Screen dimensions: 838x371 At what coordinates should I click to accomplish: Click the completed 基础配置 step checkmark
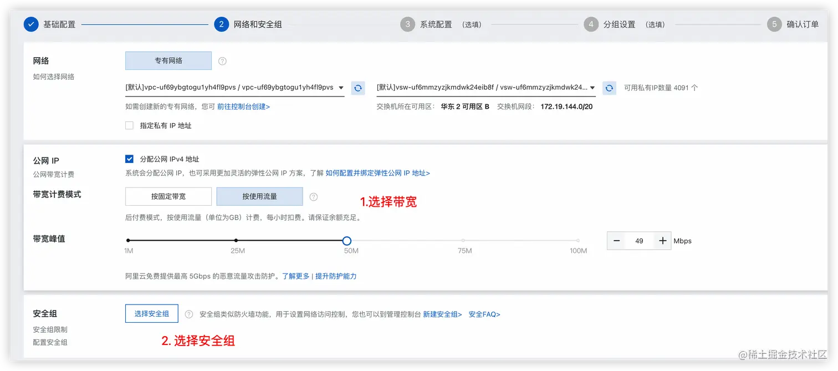31,24
